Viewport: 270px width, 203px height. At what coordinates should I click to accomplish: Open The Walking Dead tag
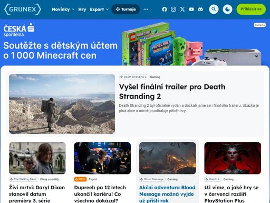coord(24,179)
